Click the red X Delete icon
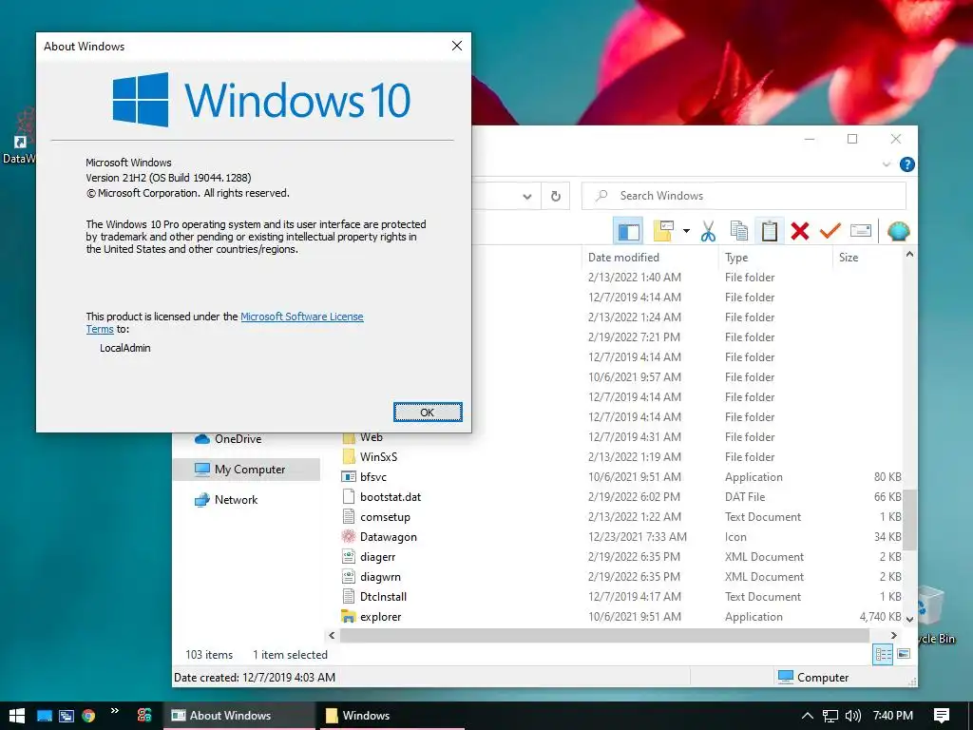 pos(800,232)
